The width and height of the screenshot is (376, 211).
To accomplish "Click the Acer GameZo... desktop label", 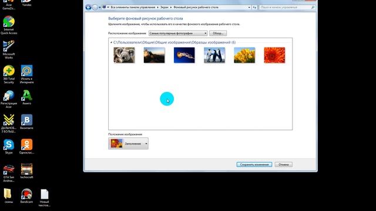I will click(x=9, y=6).
